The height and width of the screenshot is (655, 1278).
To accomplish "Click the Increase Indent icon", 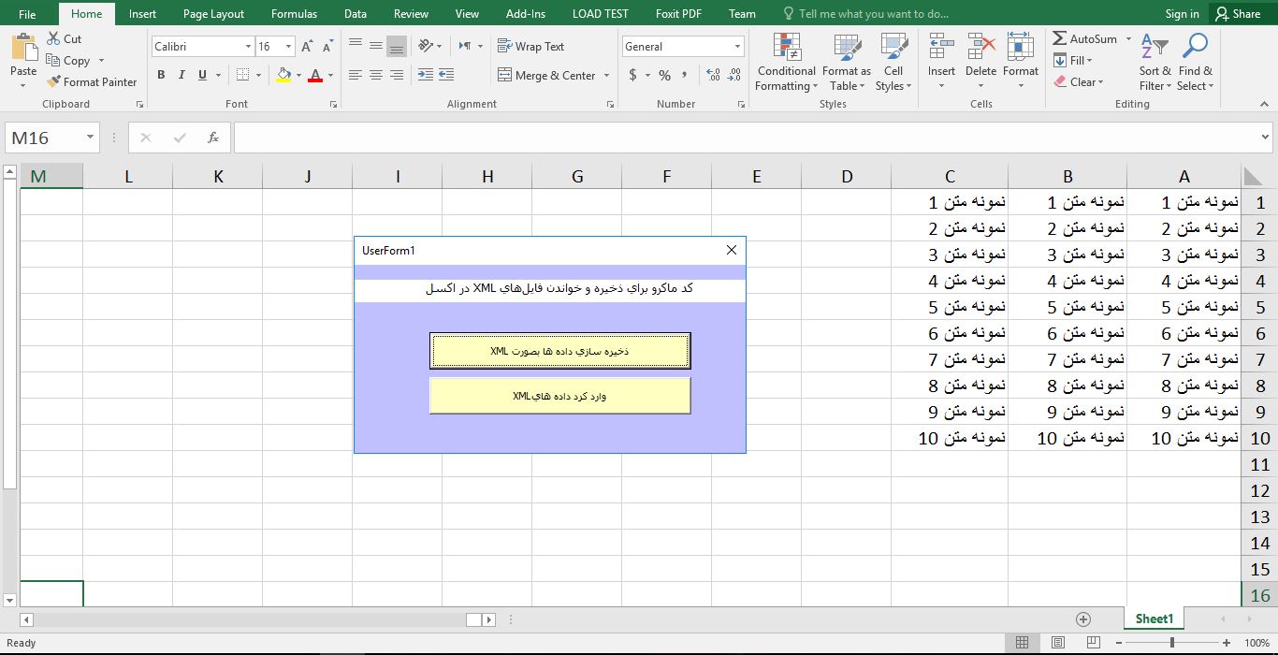I will click(x=446, y=75).
